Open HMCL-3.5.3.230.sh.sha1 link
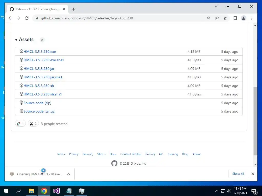262x196 pixels. coord(43,94)
